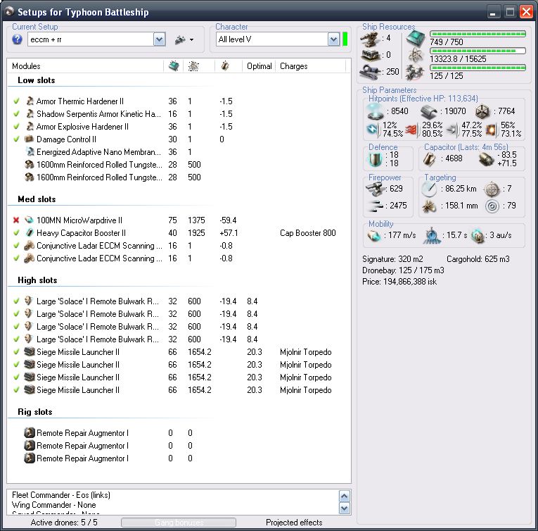538x531 pixels.
Task: Click the powergrid usage bar 13323.8 / 15625
Action: (x=478, y=51)
